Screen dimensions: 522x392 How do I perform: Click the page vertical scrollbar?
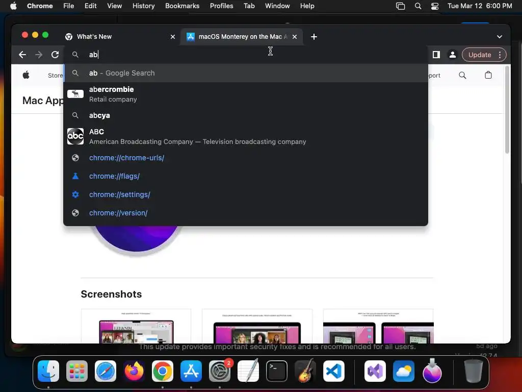(507, 110)
